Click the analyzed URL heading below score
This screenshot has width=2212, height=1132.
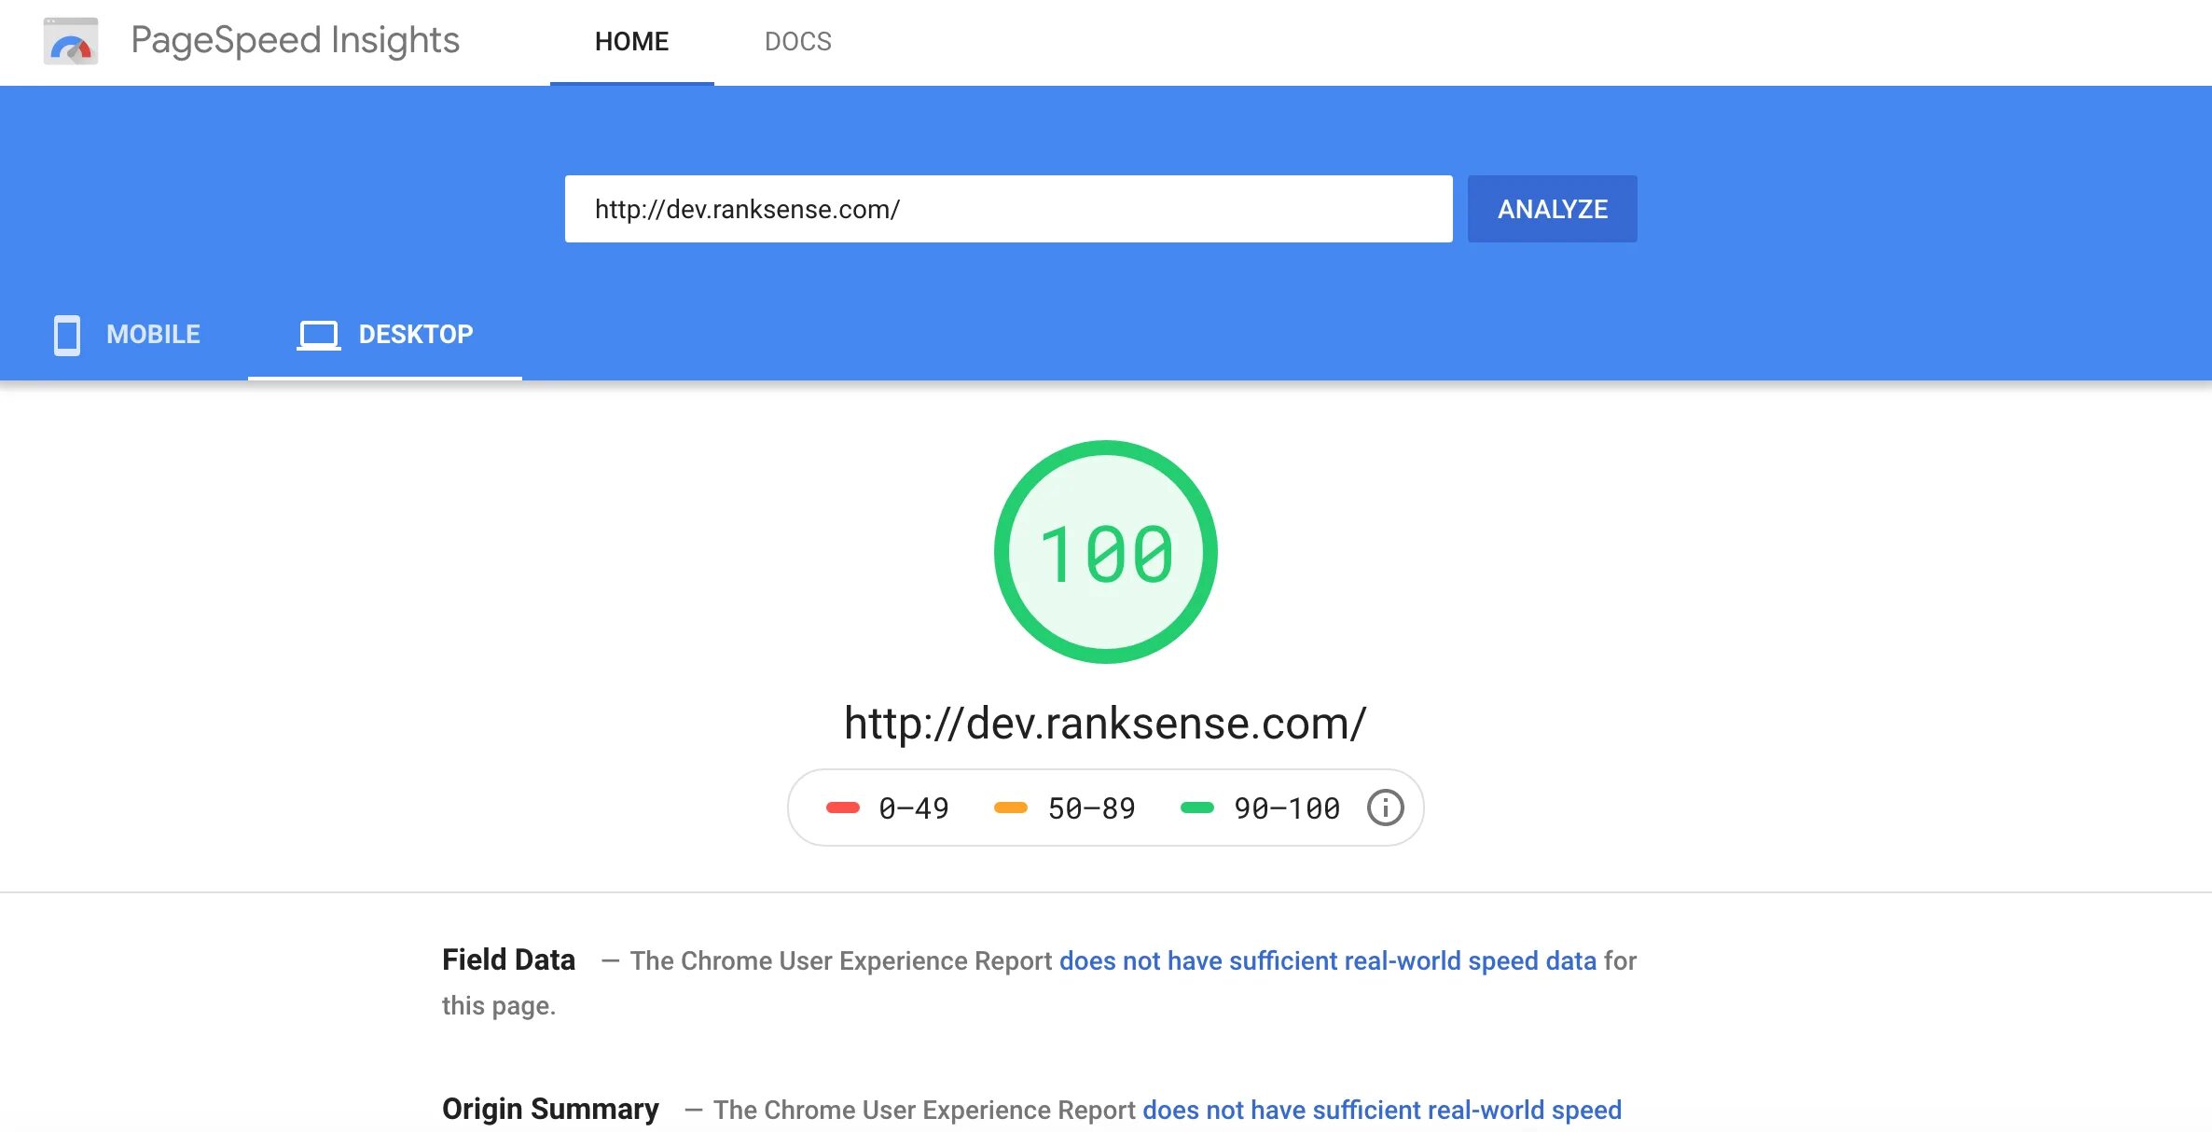coord(1105,724)
